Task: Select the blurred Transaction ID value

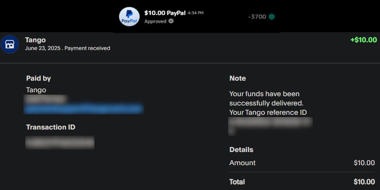Action: 60,142
